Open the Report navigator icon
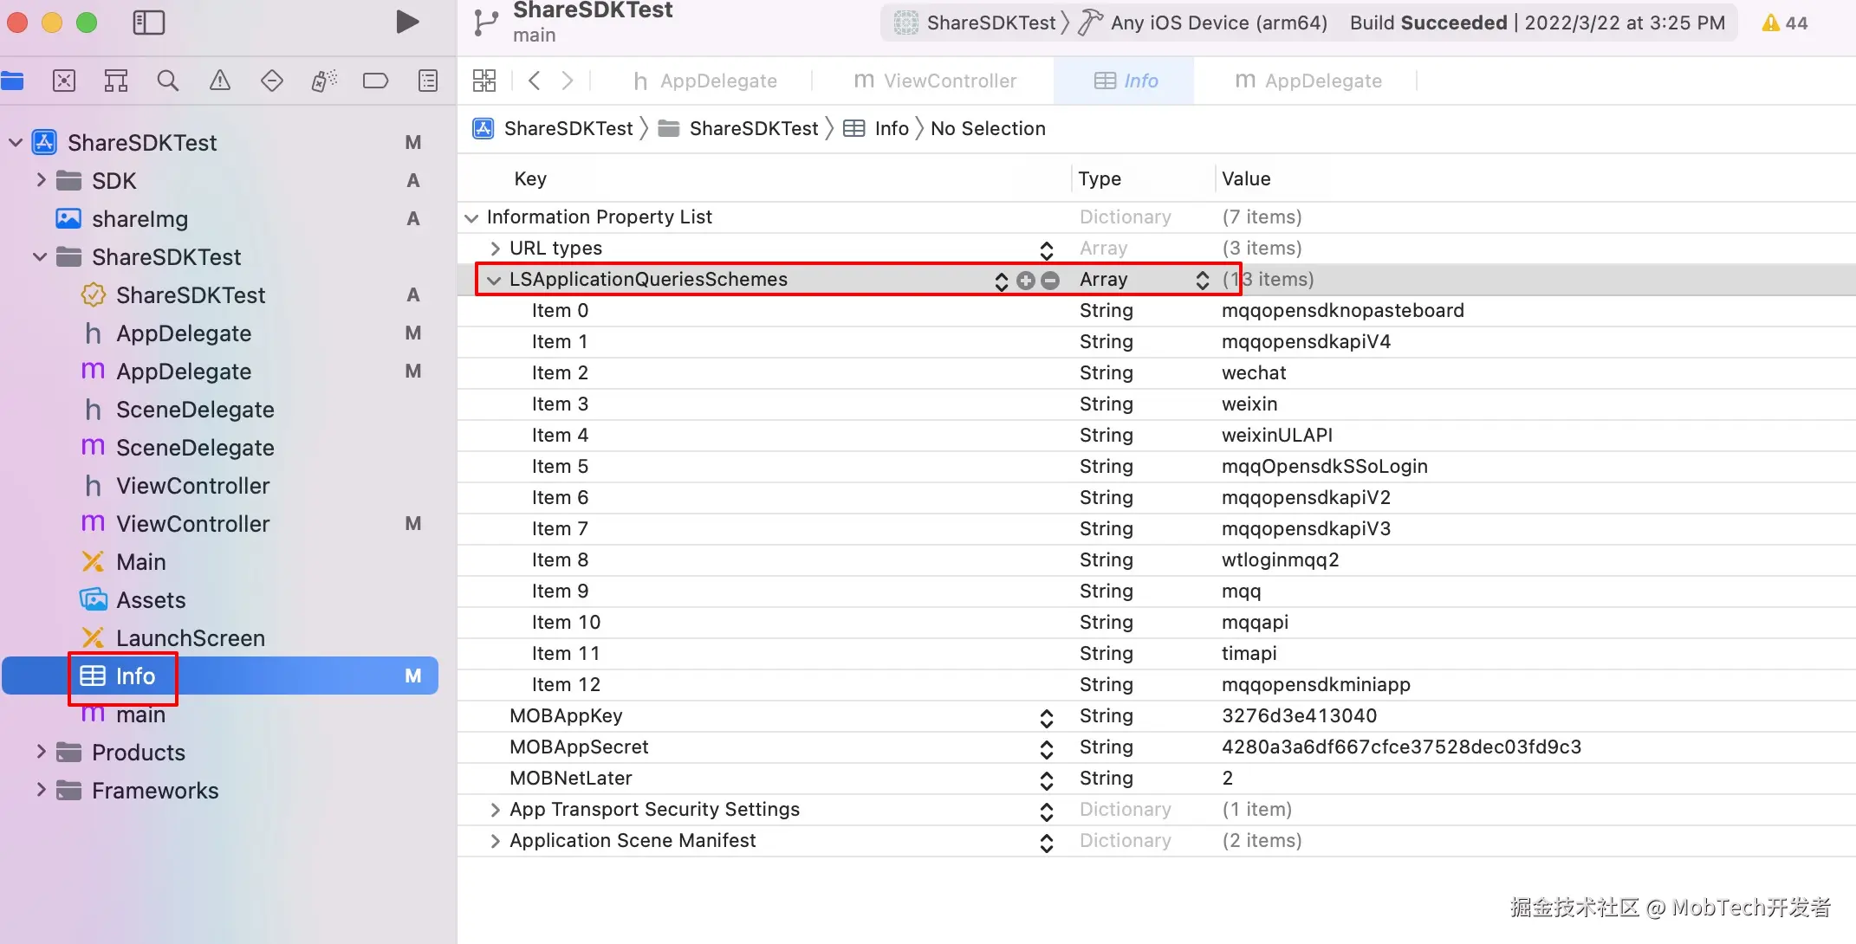Screen dimensions: 1856x944 pos(428,81)
